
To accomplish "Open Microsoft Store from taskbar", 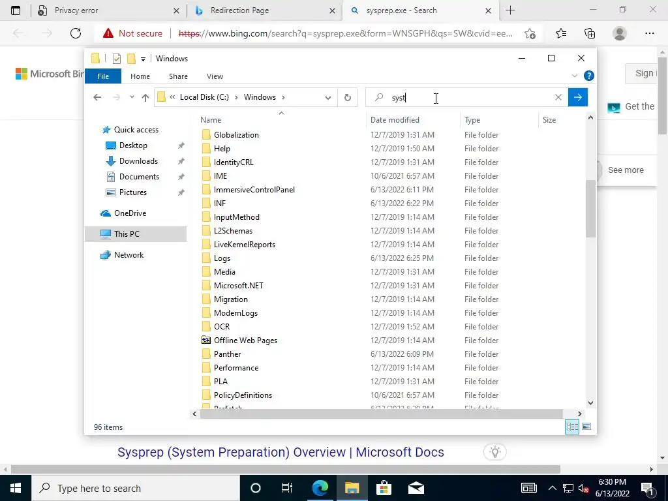I will click(x=384, y=488).
